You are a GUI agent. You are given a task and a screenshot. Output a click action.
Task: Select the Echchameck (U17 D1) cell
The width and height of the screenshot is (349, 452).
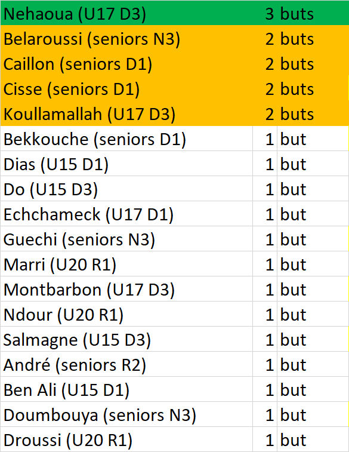(126, 214)
